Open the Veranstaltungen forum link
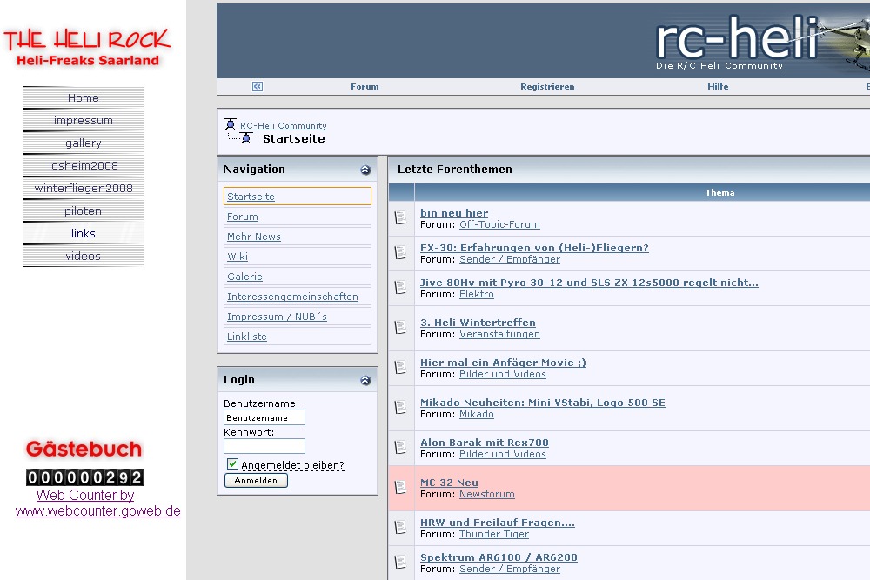 [499, 335]
